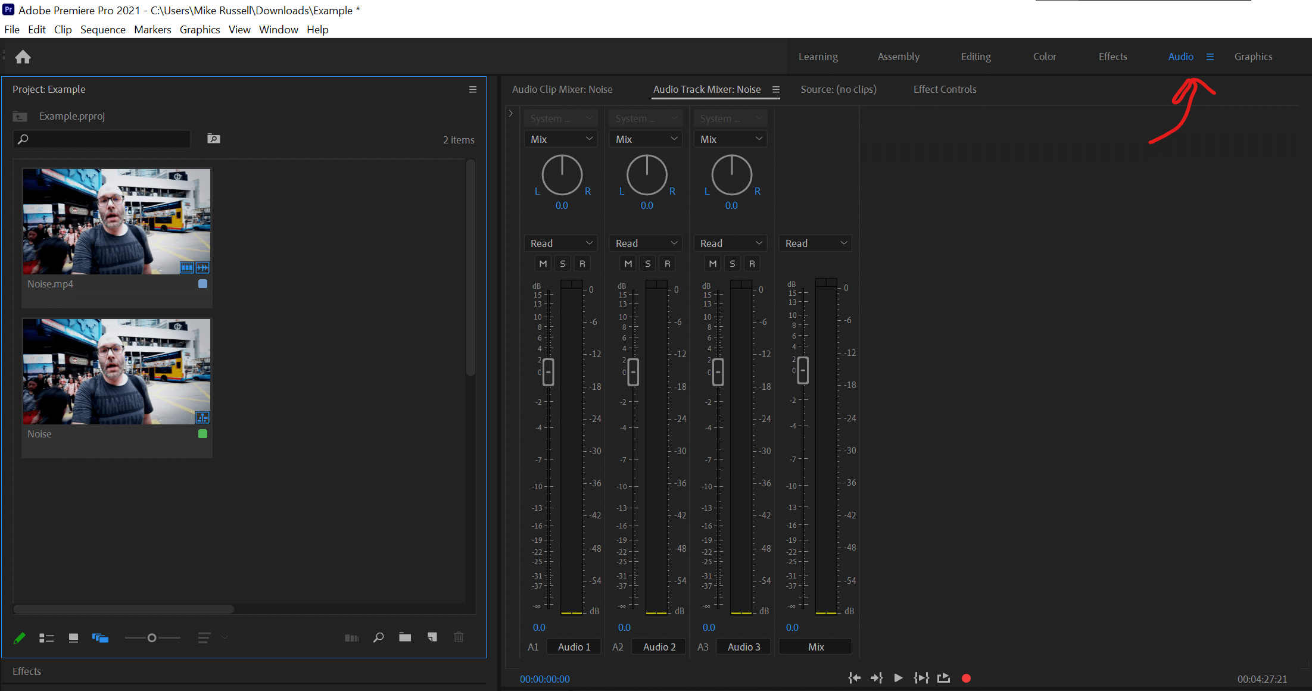Image resolution: width=1312 pixels, height=691 pixels.
Task: Click the Effects panel label
Action: click(x=27, y=671)
